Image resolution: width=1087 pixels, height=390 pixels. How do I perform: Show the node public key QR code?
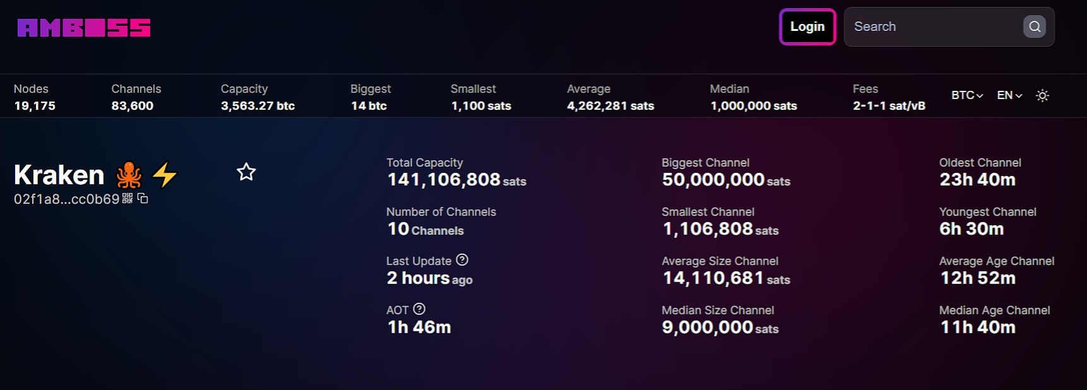127,198
